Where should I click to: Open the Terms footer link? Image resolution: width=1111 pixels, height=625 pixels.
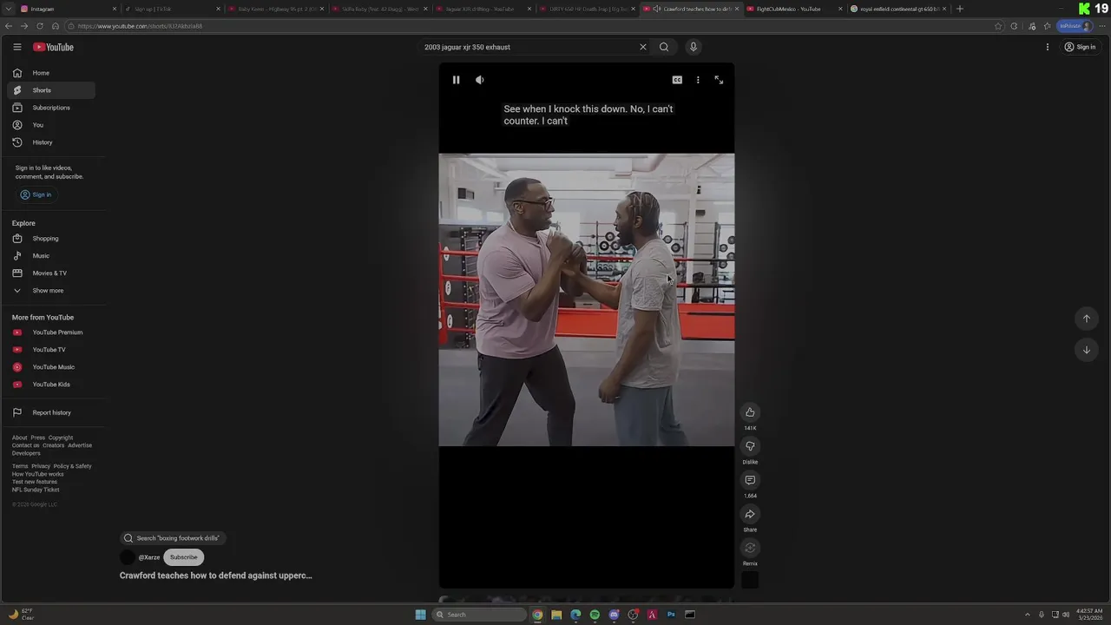[20, 466]
